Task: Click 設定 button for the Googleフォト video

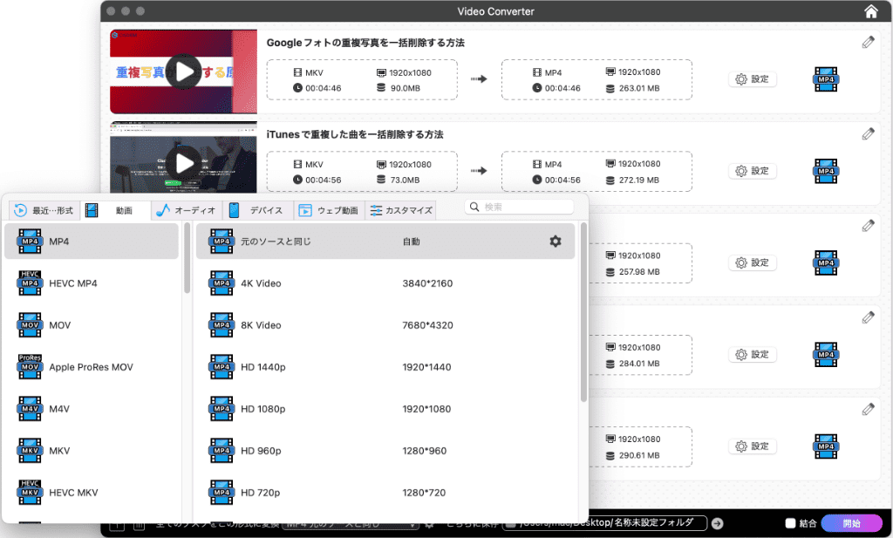Action: pos(752,79)
